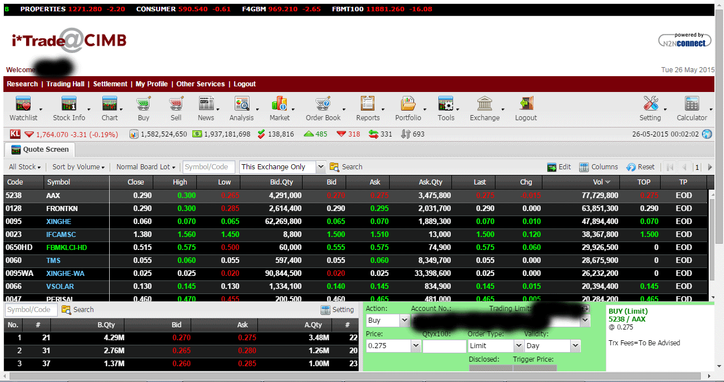The width and height of the screenshot is (724, 382).
Task: Select the AAX stock row
Action: (355, 196)
